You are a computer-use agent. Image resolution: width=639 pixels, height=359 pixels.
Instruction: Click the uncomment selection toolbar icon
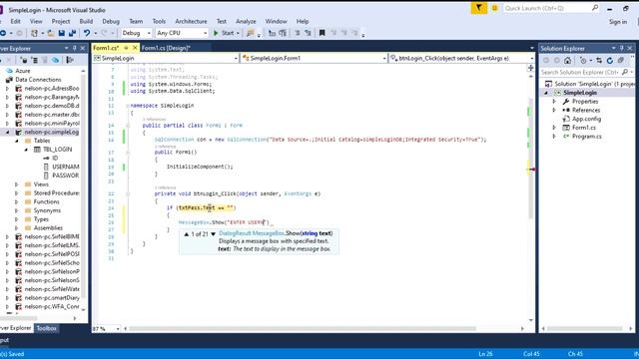pyautogui.click(x=308, y=33)
